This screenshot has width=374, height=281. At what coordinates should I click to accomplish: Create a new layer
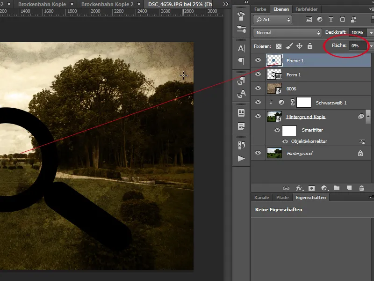click(x=349, y=188)
